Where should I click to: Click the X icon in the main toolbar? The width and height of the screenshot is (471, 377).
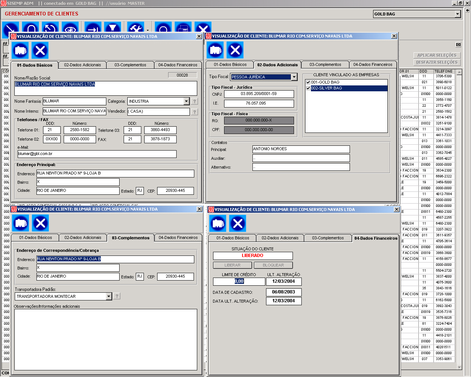[x=203, y=28]
